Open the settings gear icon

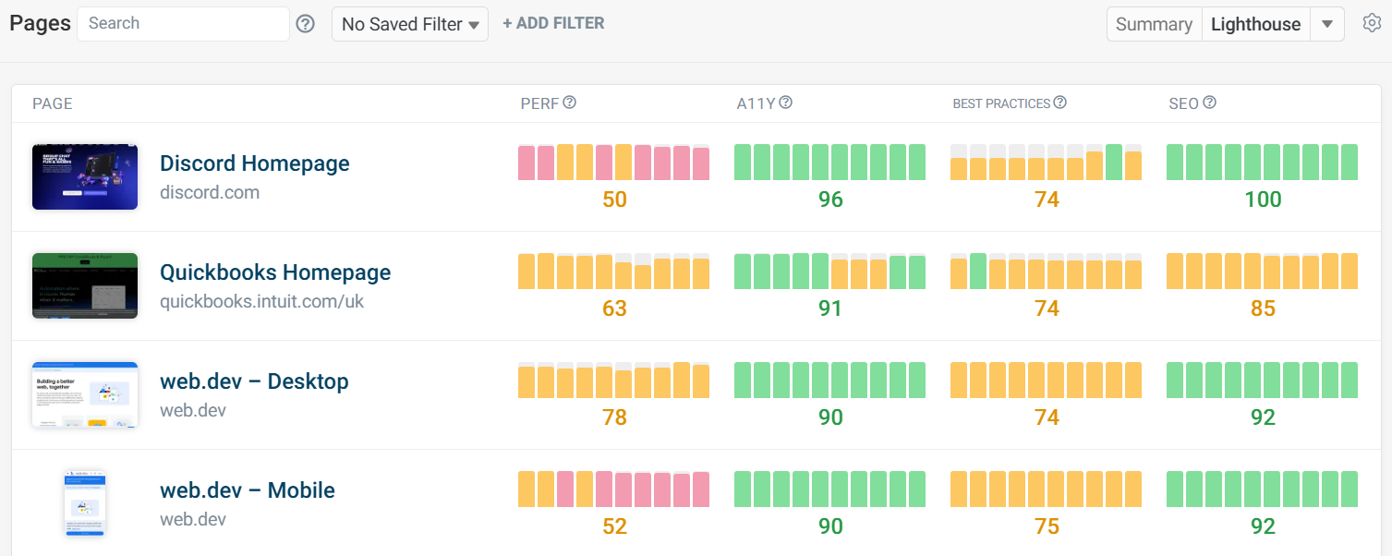(x=1372, y=23)
